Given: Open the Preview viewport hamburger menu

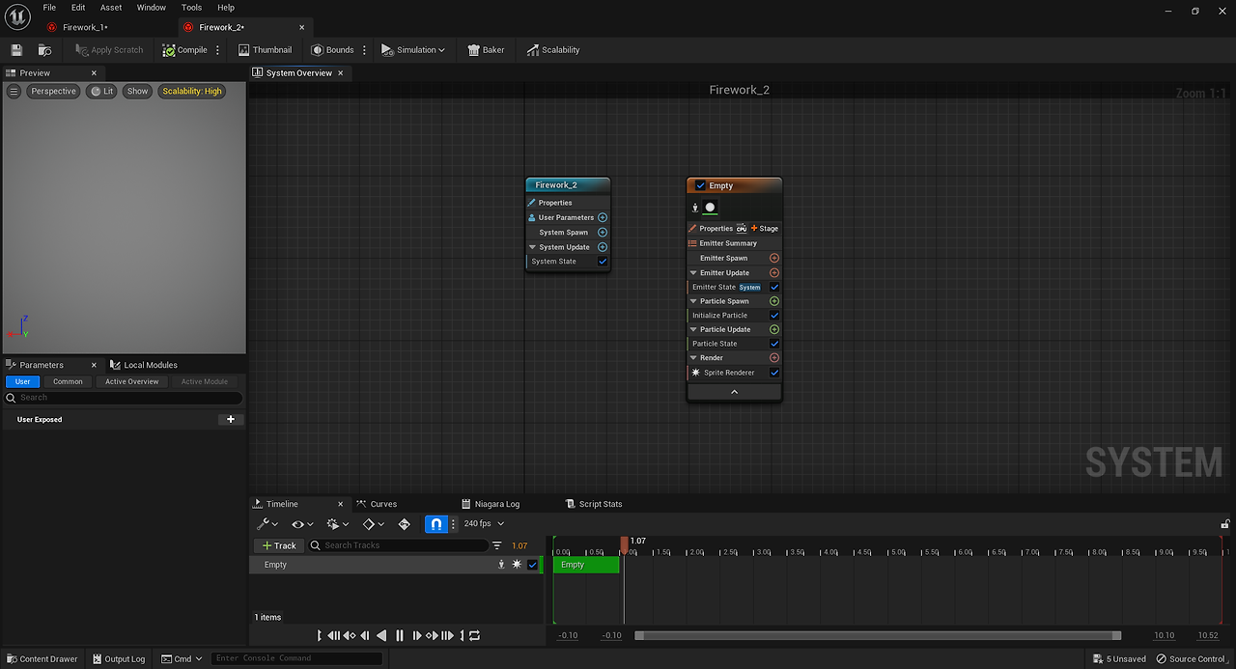Looking at the screenshot, I should (14, 91).
